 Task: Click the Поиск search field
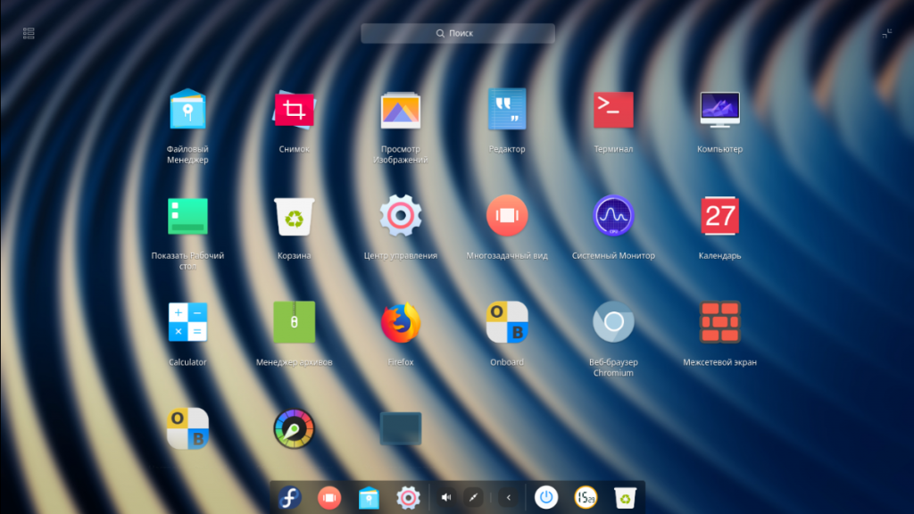click(457, 33)
